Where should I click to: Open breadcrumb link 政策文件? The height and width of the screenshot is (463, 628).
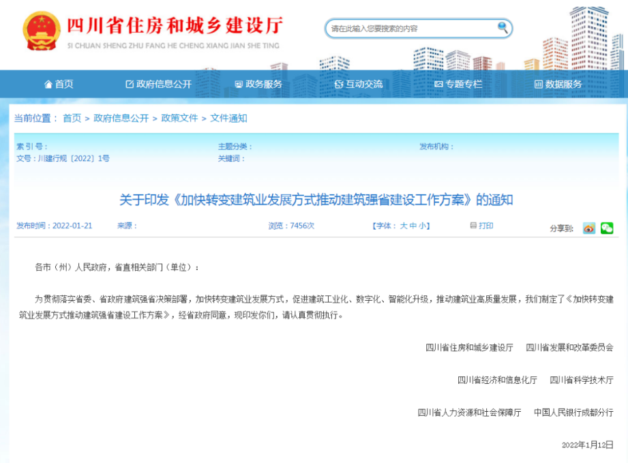[x=179, y=119]
